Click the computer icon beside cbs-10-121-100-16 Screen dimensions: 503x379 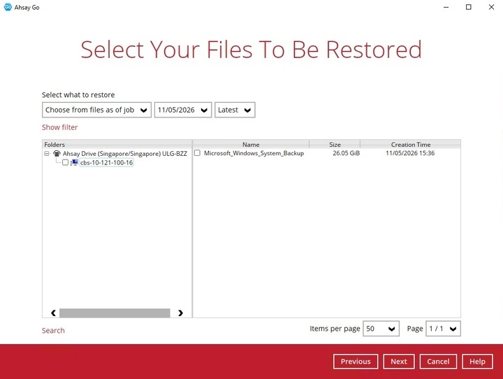click(75, 162)
